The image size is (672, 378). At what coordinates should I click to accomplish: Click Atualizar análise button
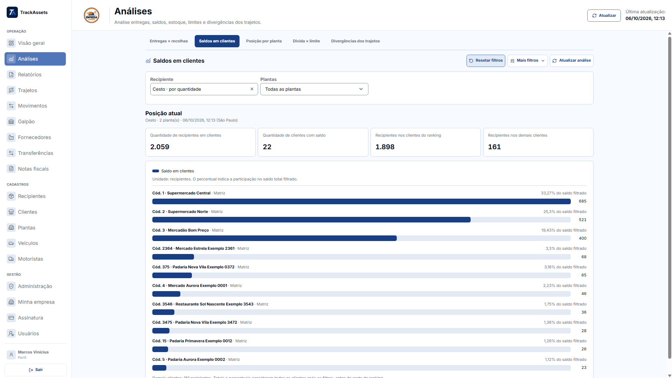pyautogui.click(x=571, y=61)
